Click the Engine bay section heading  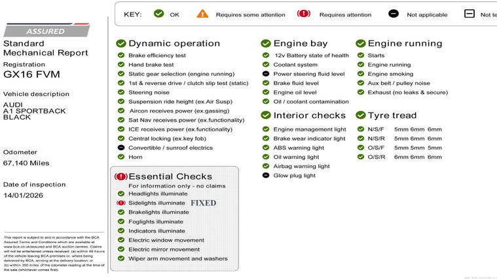300,44
